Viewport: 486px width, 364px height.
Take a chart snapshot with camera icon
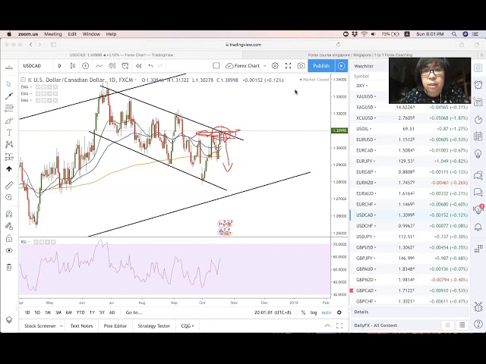(300, 66)
